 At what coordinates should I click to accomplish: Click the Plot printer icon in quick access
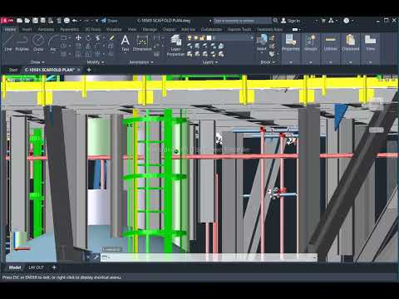pyautogui.click(x=66, y=21)
